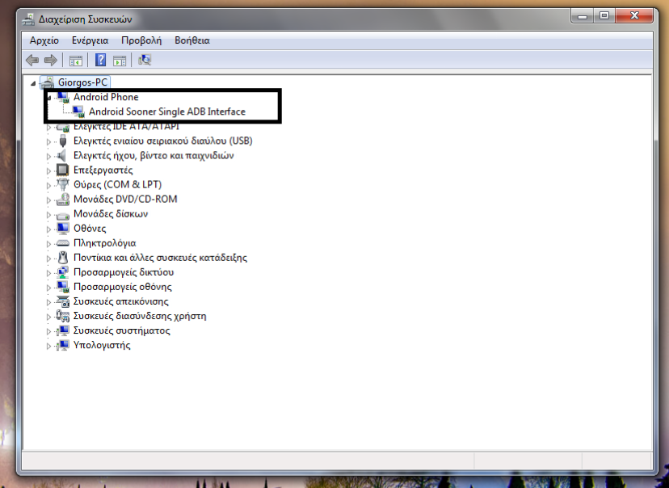Open Help via the question mark icon
Image resolution: width=669 pixels, height=488 pixels.
click(100, 60)
